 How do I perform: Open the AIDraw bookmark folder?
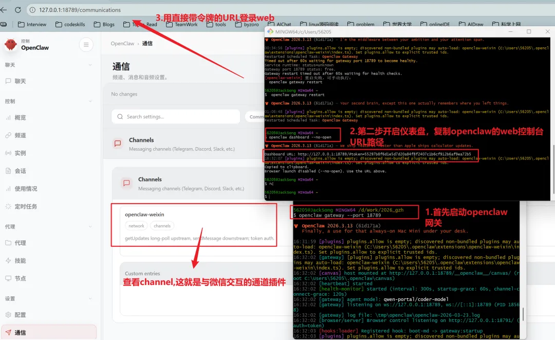[471, 25]
